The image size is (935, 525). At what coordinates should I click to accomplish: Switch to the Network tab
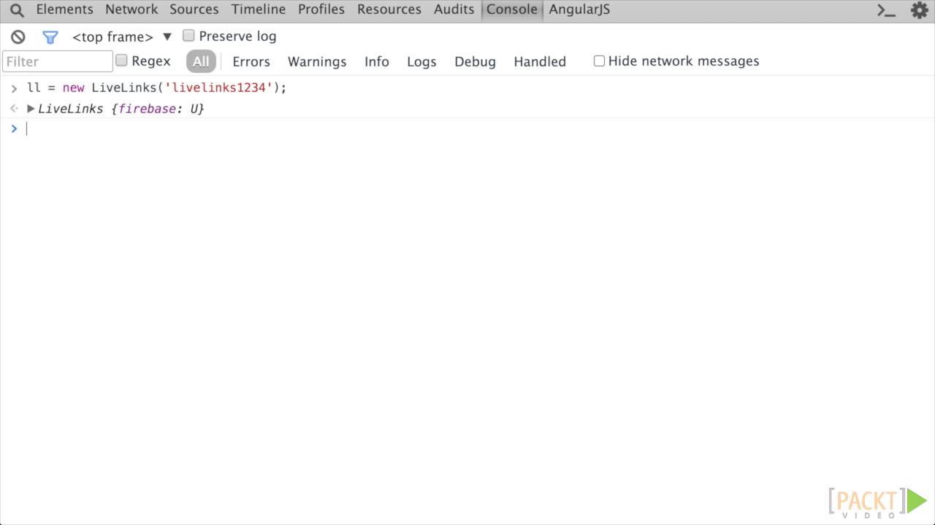(131, 9)
